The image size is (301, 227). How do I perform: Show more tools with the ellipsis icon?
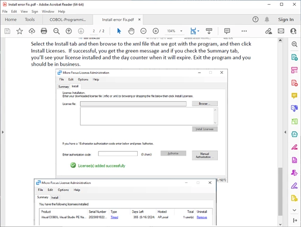pos(244,31)
